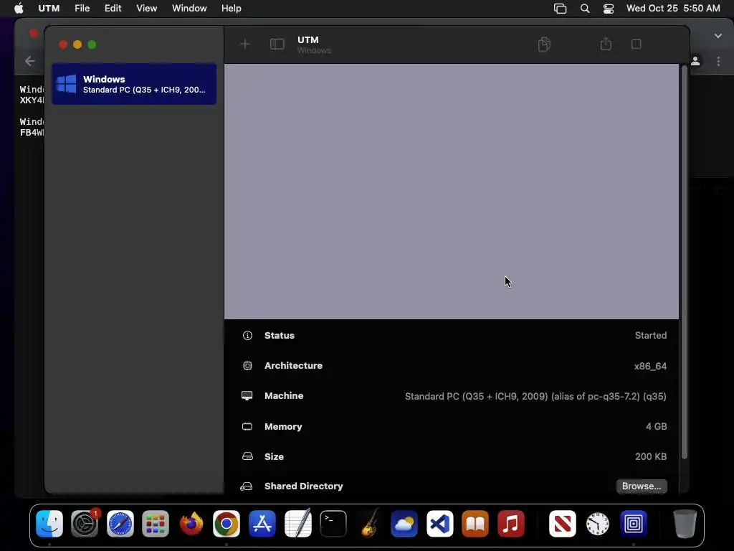734x551 pixels.
Task: Open the View menu
Action: pos(146,8)
